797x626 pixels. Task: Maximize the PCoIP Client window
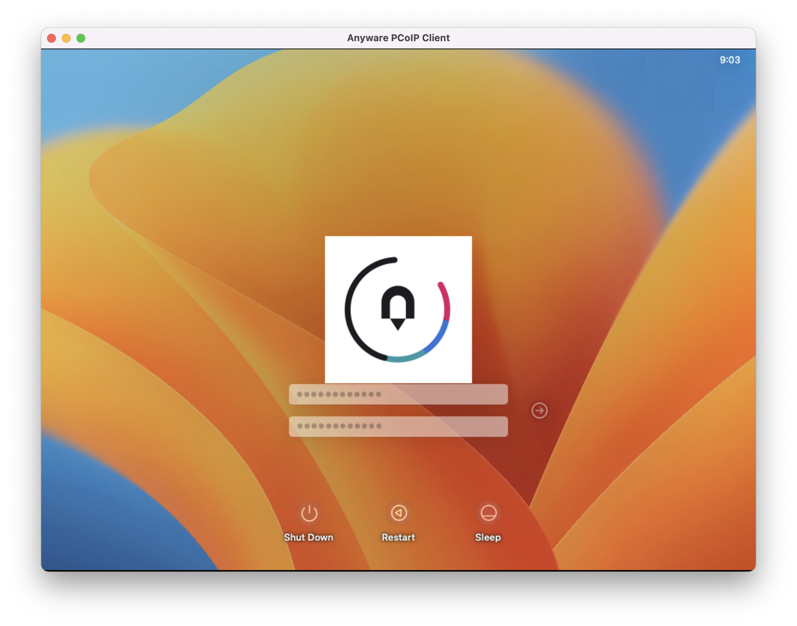(x=81, y=38)
